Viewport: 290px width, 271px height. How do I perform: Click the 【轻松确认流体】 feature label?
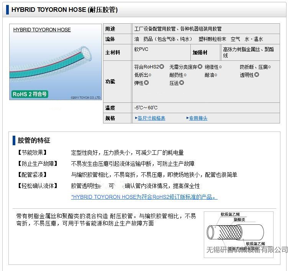click(38, 186)
